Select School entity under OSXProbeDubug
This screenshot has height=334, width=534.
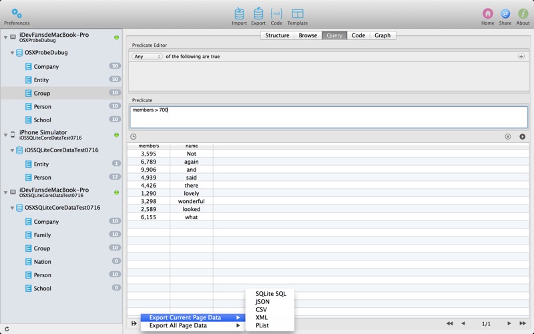click(x=61, y=120)
